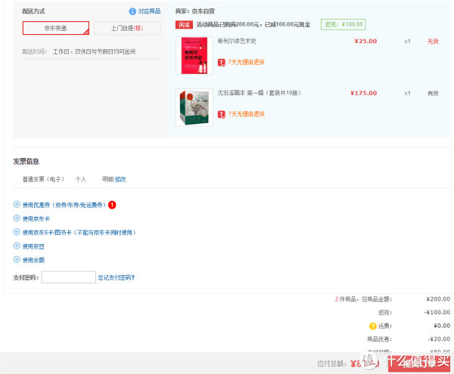
Task: Click the yellow question mark icon next to 运费
Action: pos(372,326)
